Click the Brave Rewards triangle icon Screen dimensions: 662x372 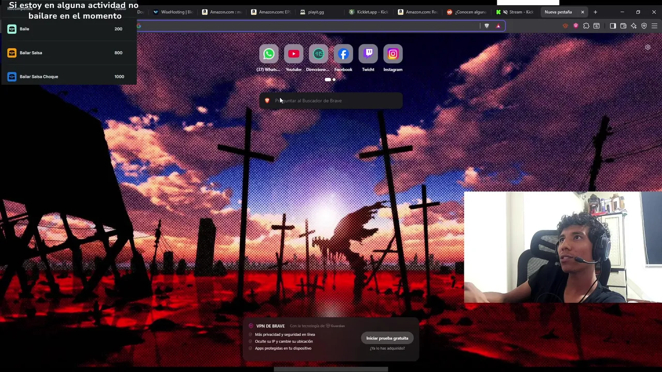[x=498, y=26]
